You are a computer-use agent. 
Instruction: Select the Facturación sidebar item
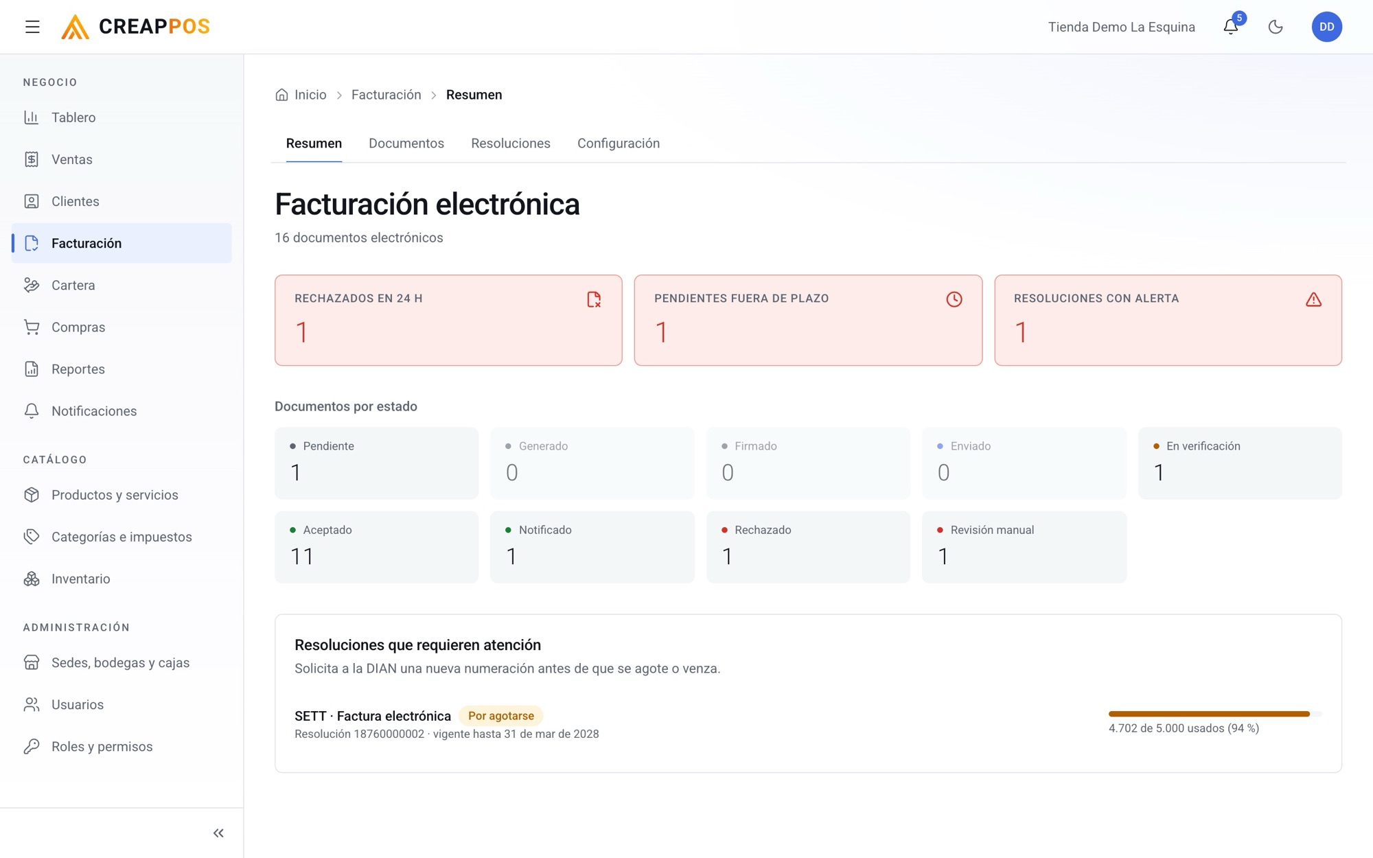tap(122, 243)
